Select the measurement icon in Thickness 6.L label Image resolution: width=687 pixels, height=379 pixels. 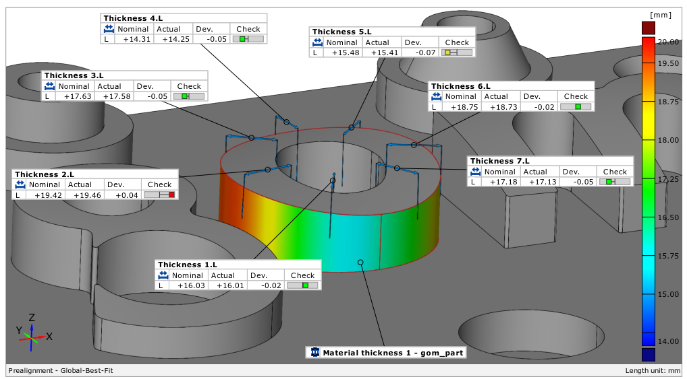coord(437,97)
